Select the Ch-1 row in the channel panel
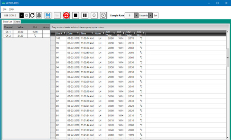Viewport: 231px width, 140px height. coord(27,32)
